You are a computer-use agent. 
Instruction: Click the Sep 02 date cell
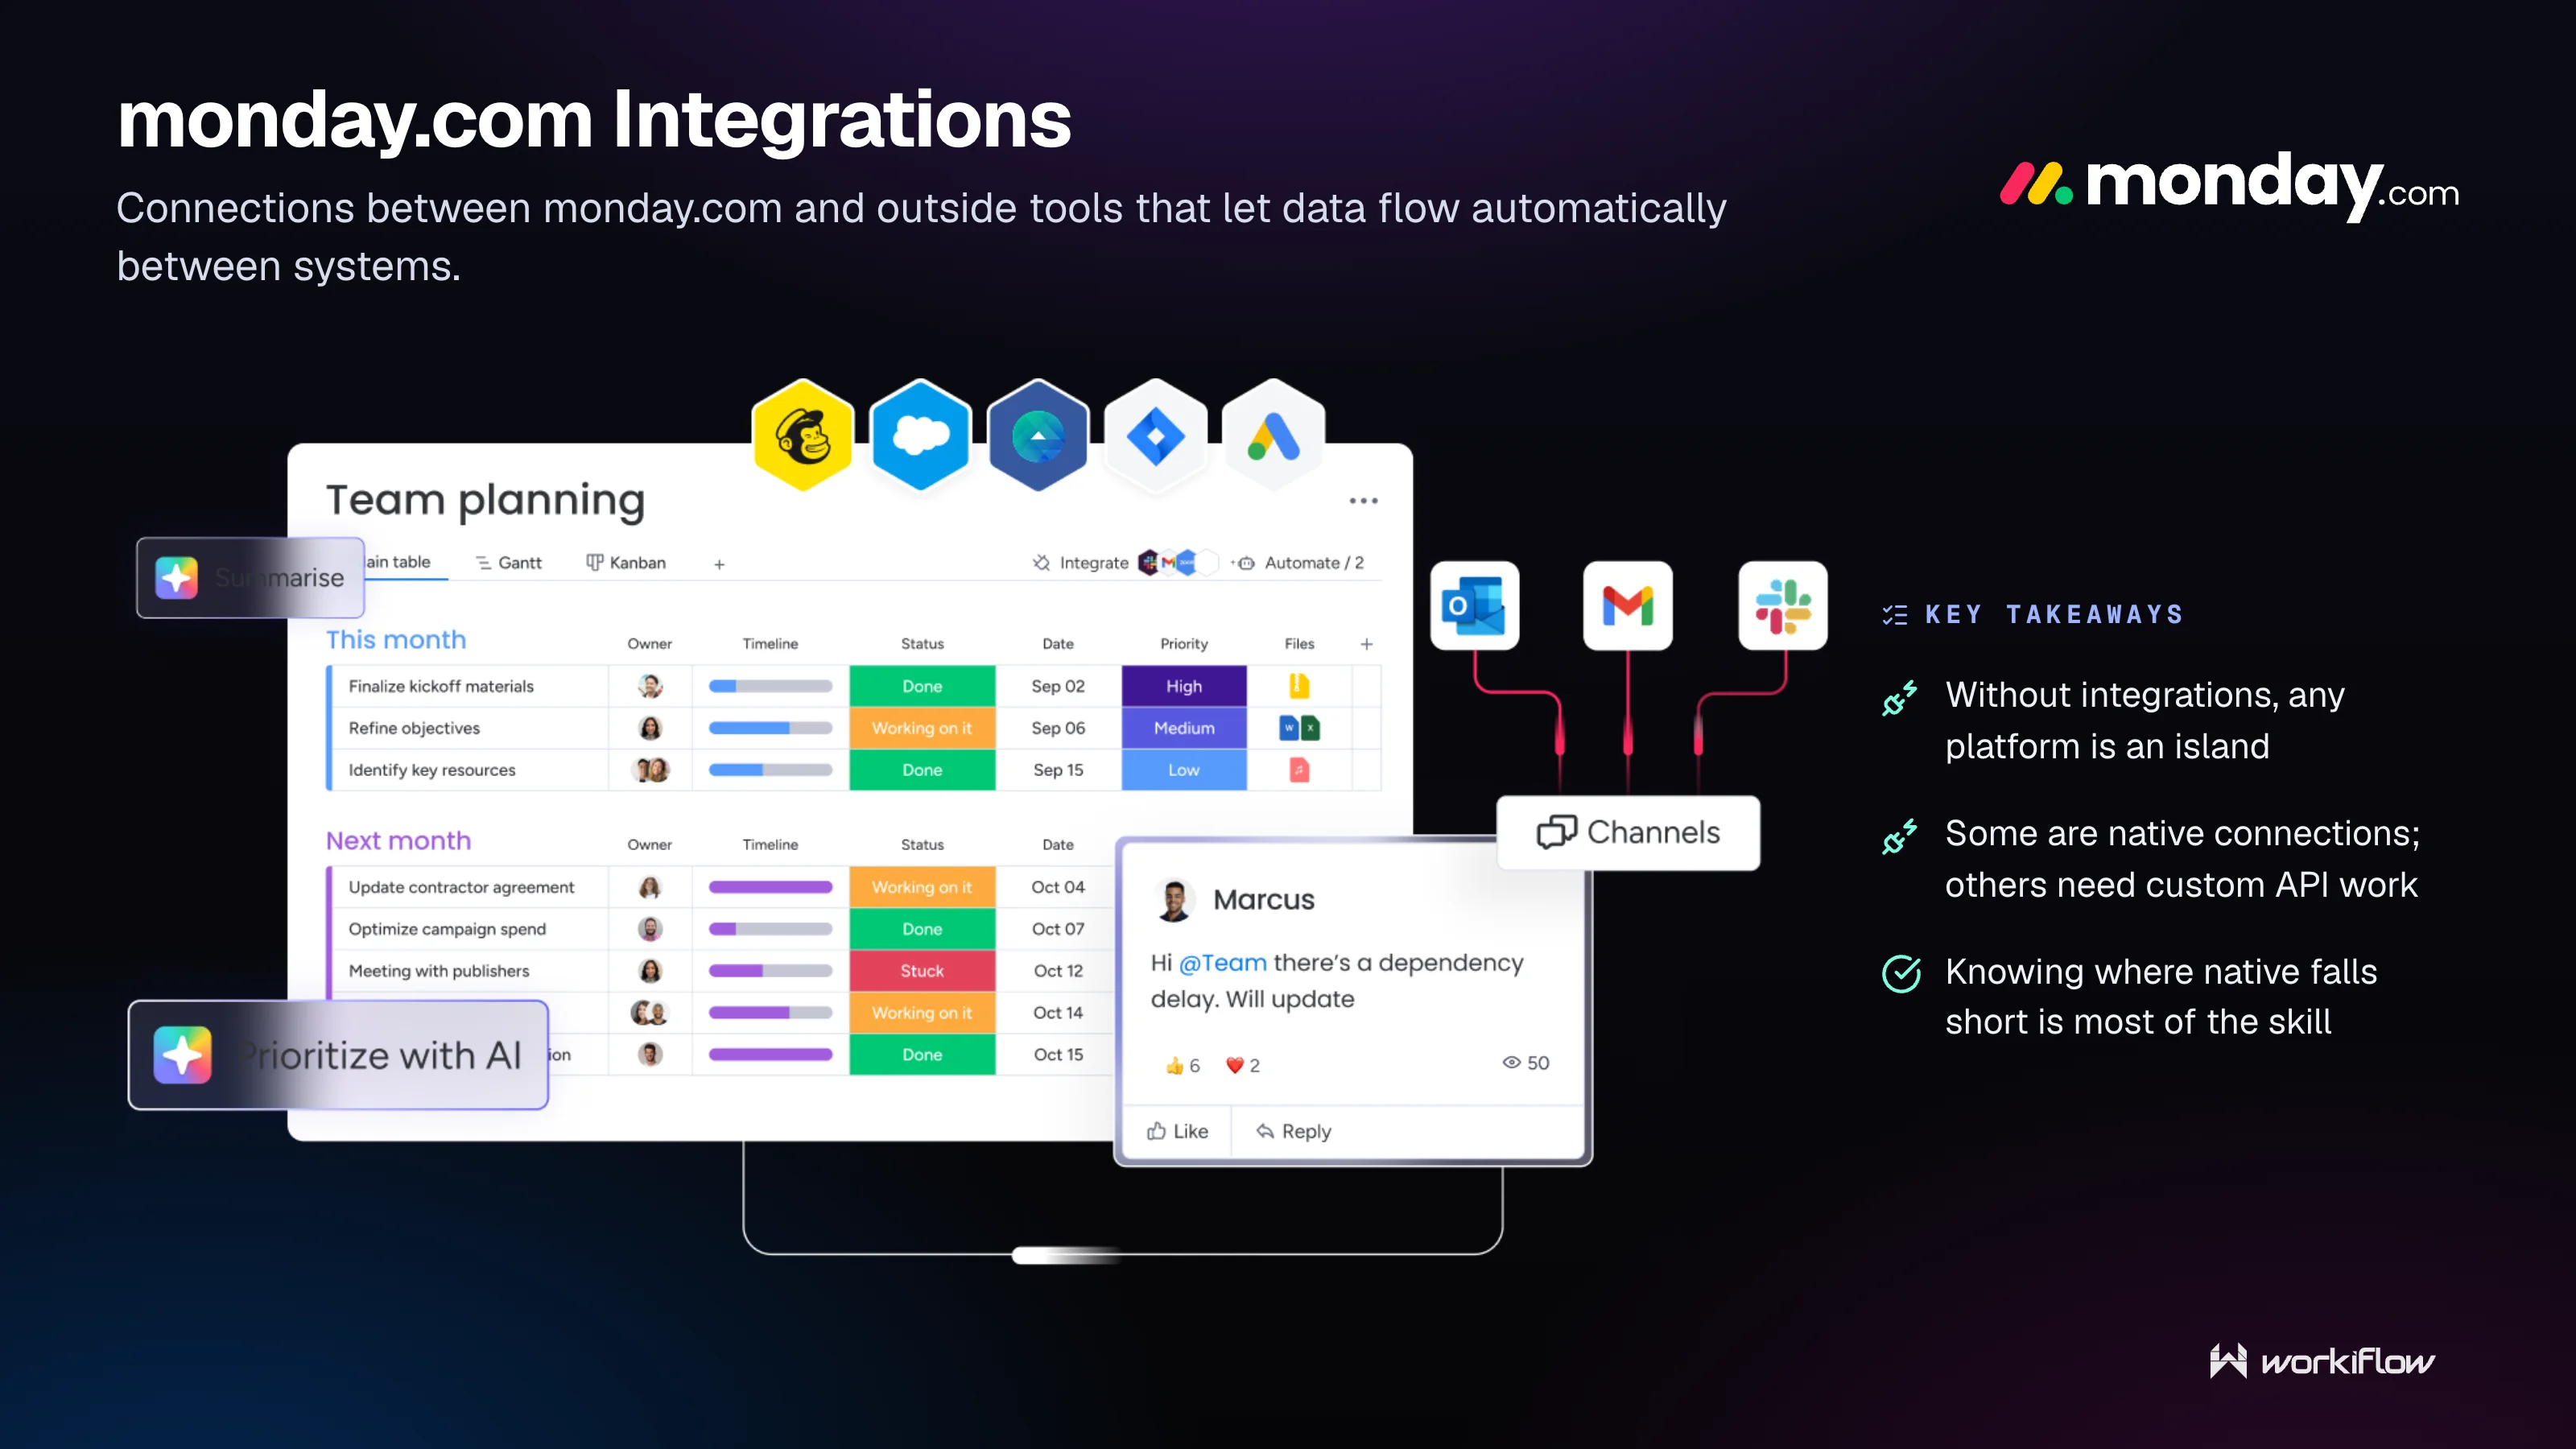pos(1058,686)
